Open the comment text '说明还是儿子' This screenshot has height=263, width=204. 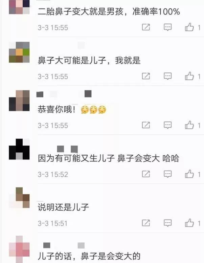(x=63, y=207)
